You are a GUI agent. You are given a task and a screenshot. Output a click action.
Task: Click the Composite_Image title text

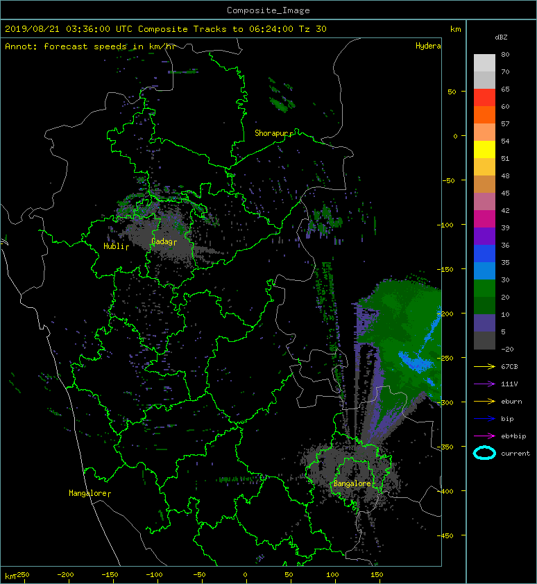point(268,10)
